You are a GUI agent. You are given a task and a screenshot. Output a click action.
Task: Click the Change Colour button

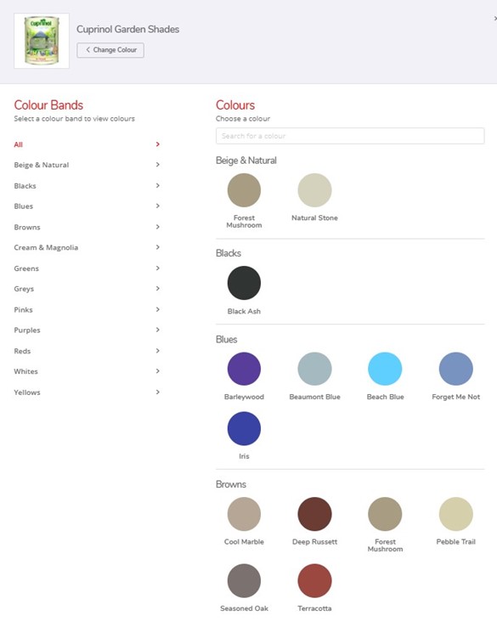pyautogui.click(x=110, y=50)
